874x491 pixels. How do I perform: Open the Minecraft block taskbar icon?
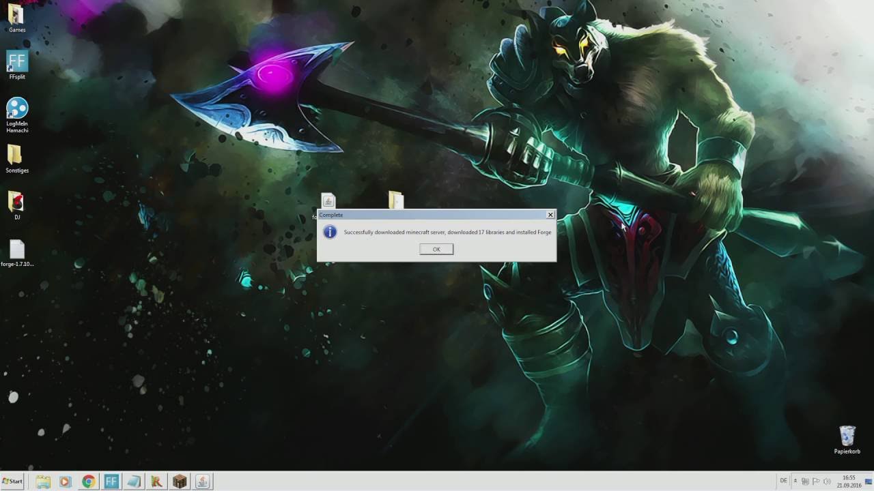179,481
